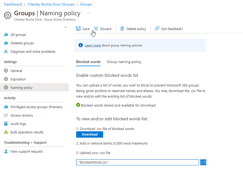The width and height of the screenshot is (243, 183).
Task: Click the BlockedWords.csv file input field
Action: (x=137, y=162)
